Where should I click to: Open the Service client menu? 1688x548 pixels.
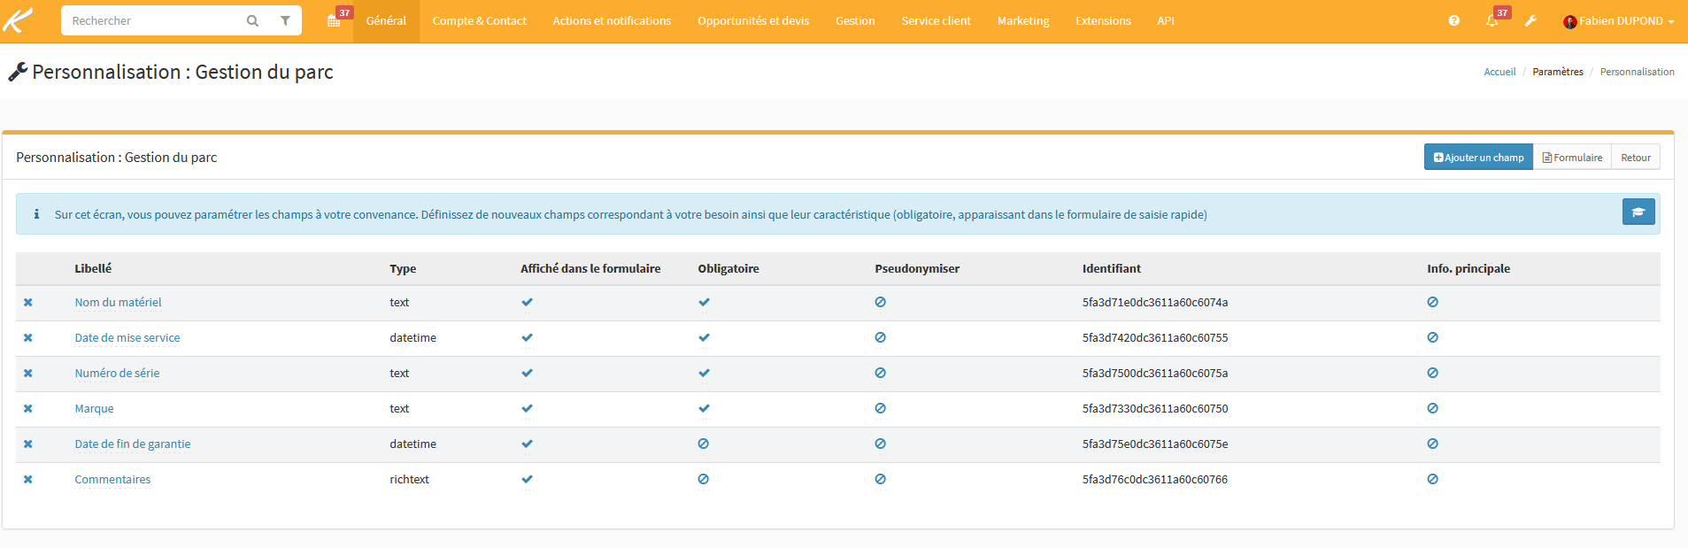point(936,20)
